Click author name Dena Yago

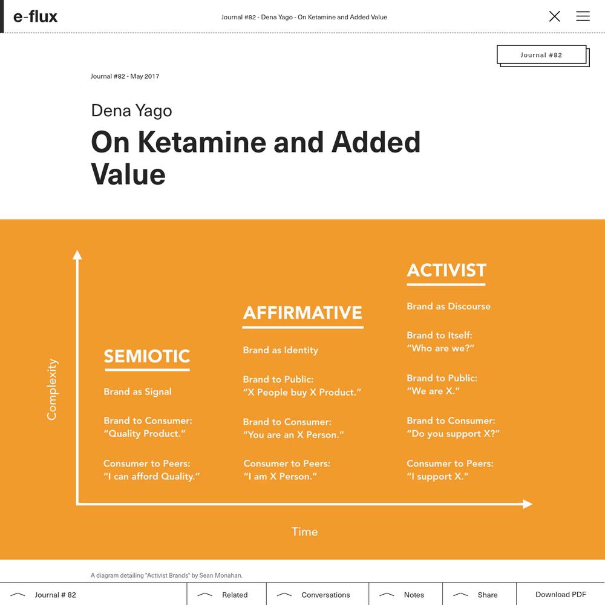tap(131, 111)
